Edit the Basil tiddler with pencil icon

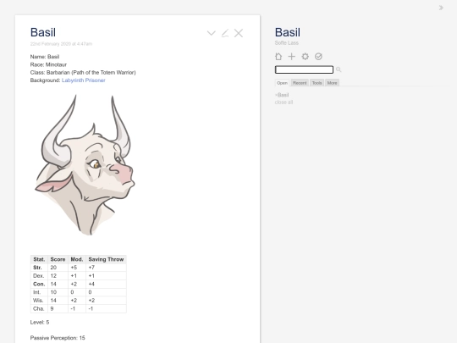[x=225, y=33]
